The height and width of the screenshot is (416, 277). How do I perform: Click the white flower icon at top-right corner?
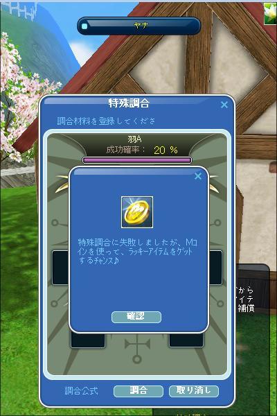(270, 13)
